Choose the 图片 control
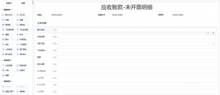Screen dimensions: 220x95 pos(8,40)
